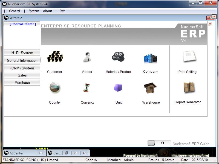
Task: Open the H. R. System section
Action: pos(22,53)
